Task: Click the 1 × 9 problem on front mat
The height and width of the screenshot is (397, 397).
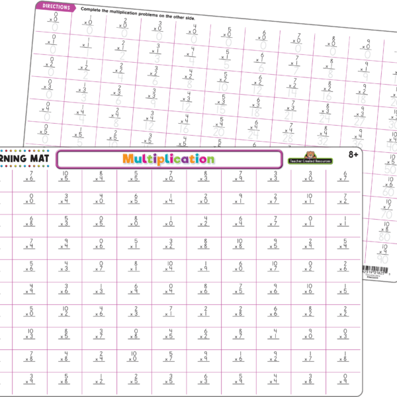Action: coord(204,267)
